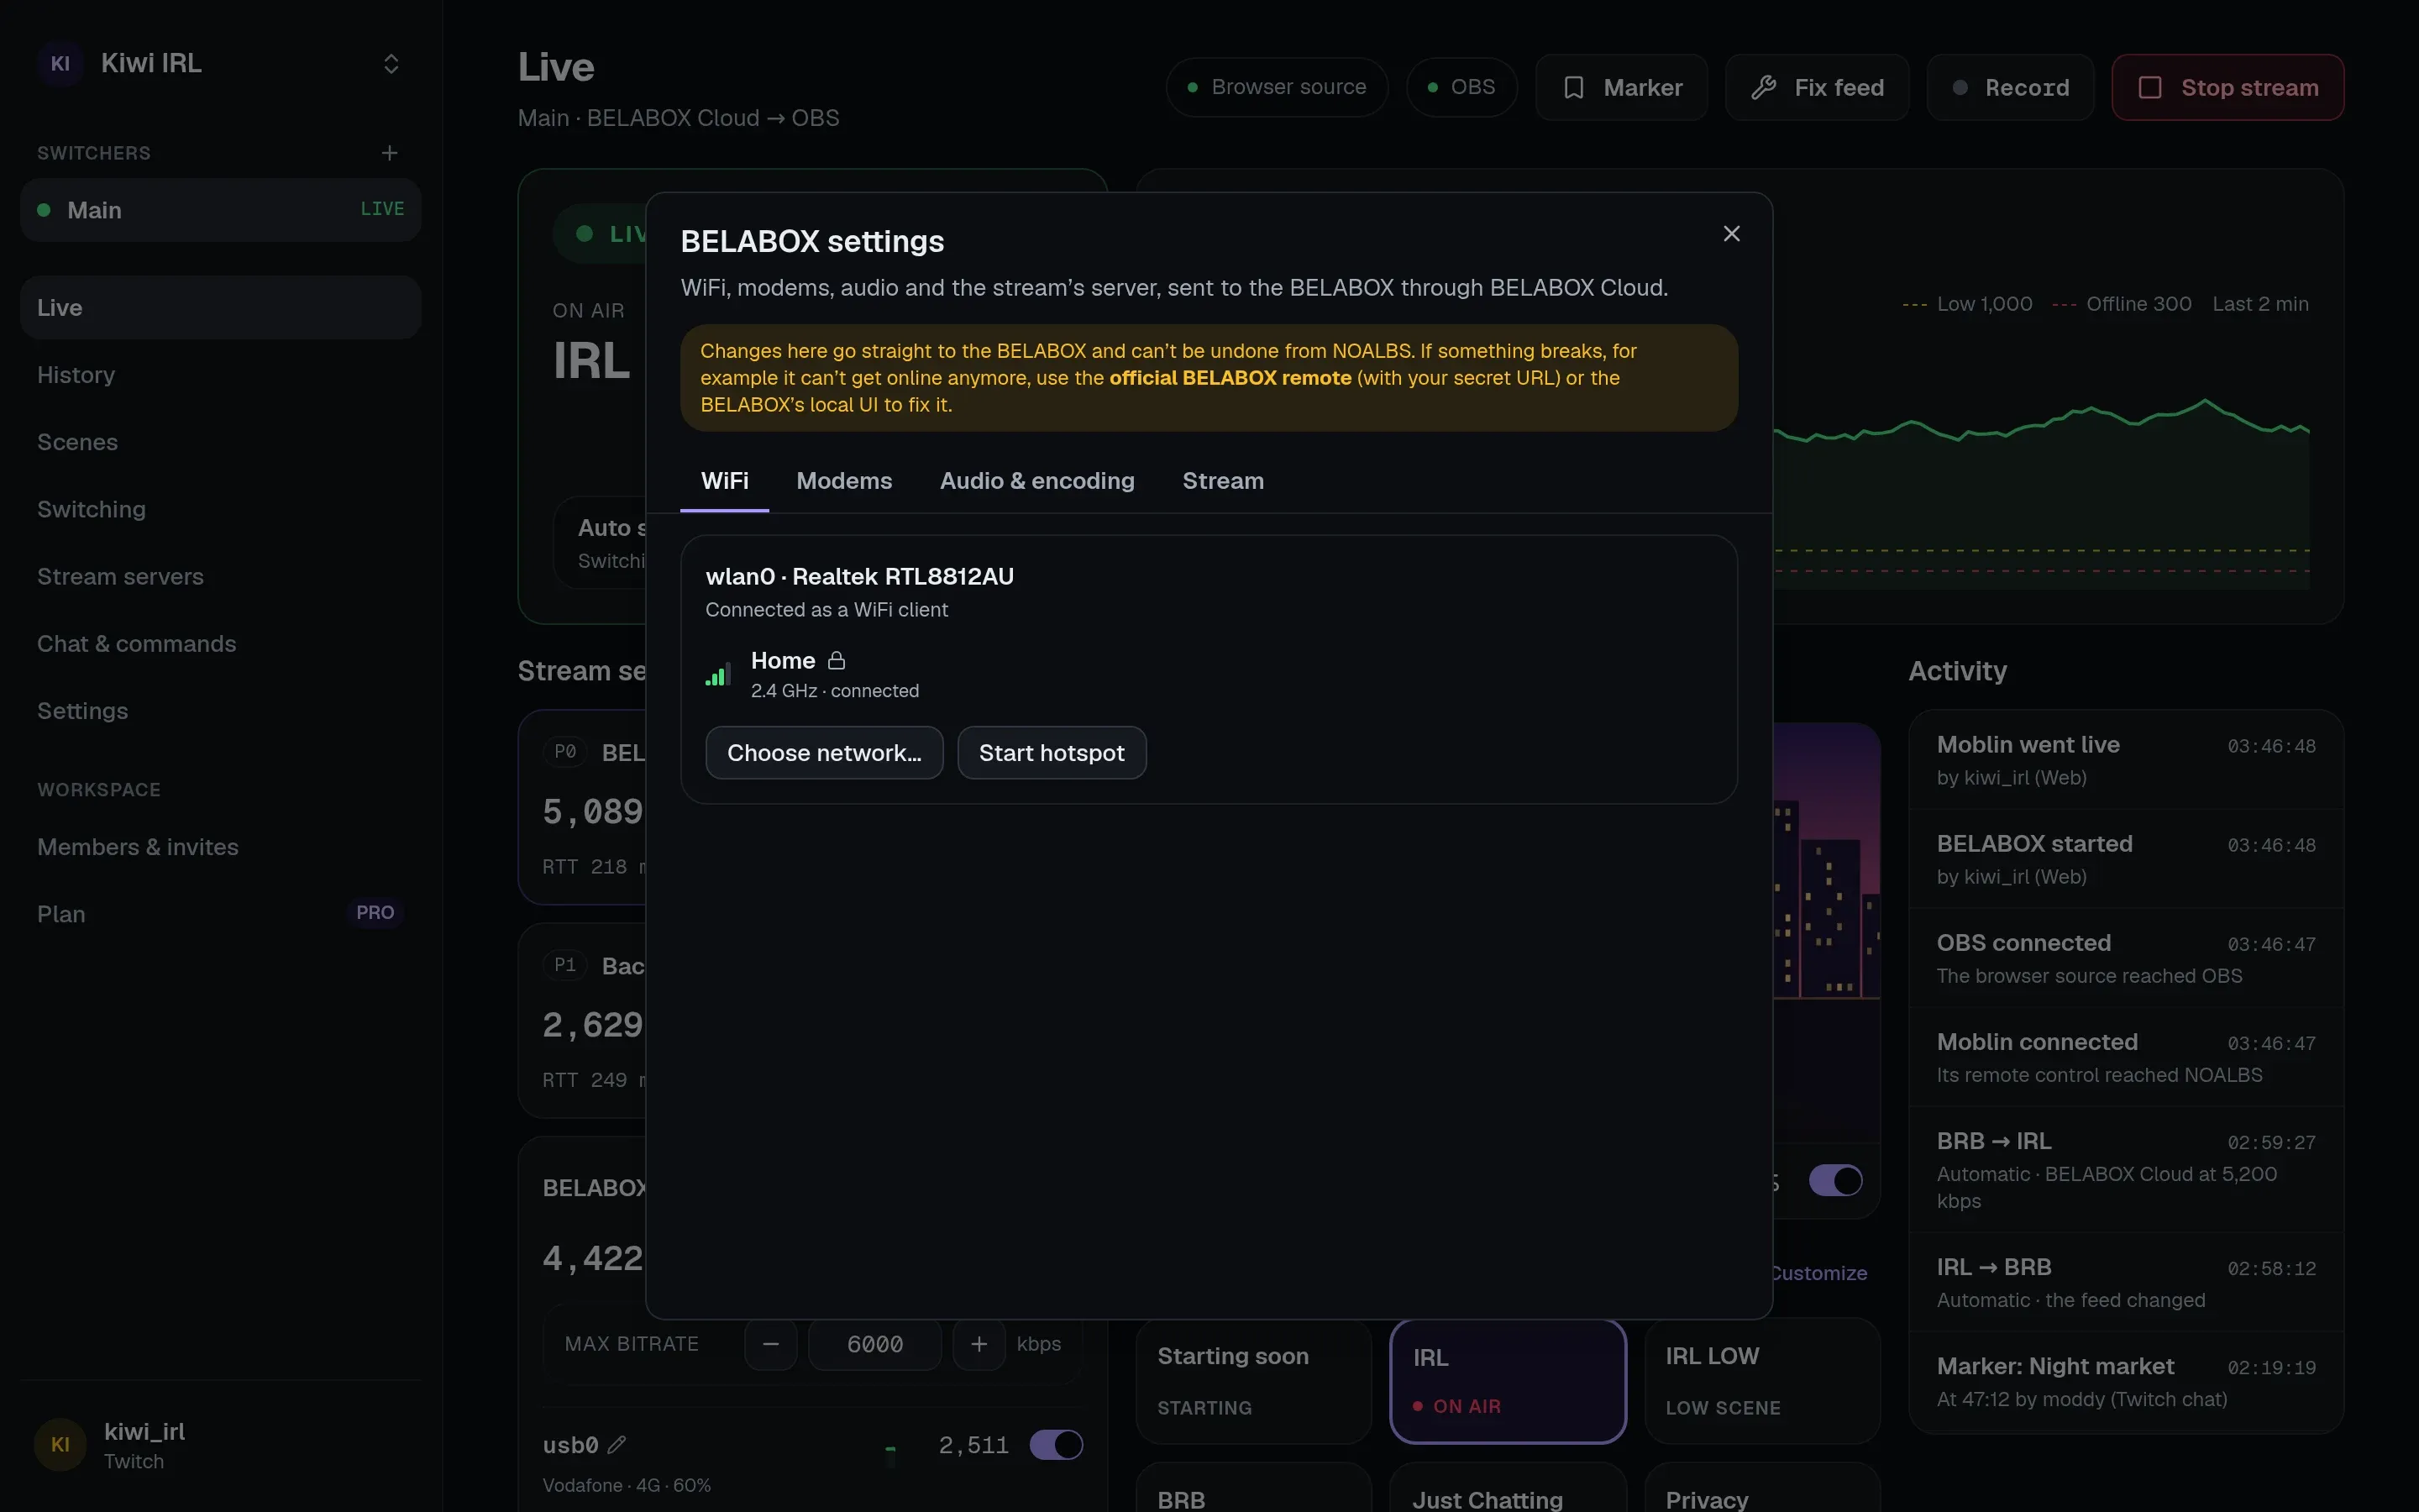Click the wrench icon on Fix feed

click(1763, 88)
